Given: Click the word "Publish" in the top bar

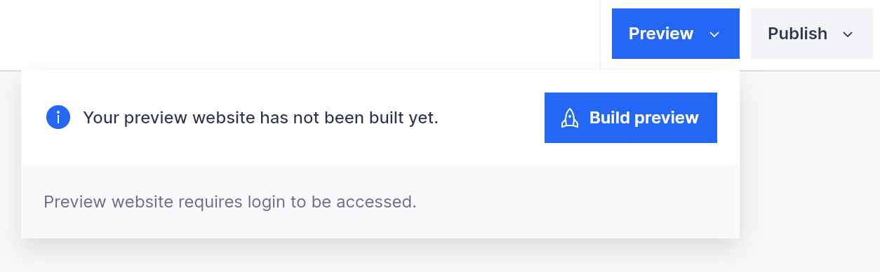Looking at the screenshot, I should point(797,34).
